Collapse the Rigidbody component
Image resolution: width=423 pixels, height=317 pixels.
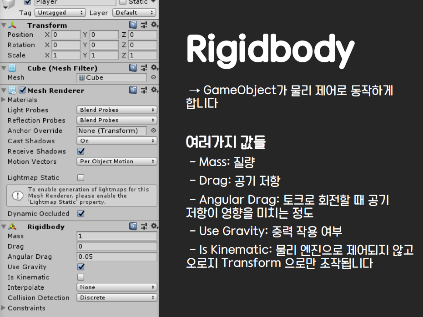(x=4, y=226)
